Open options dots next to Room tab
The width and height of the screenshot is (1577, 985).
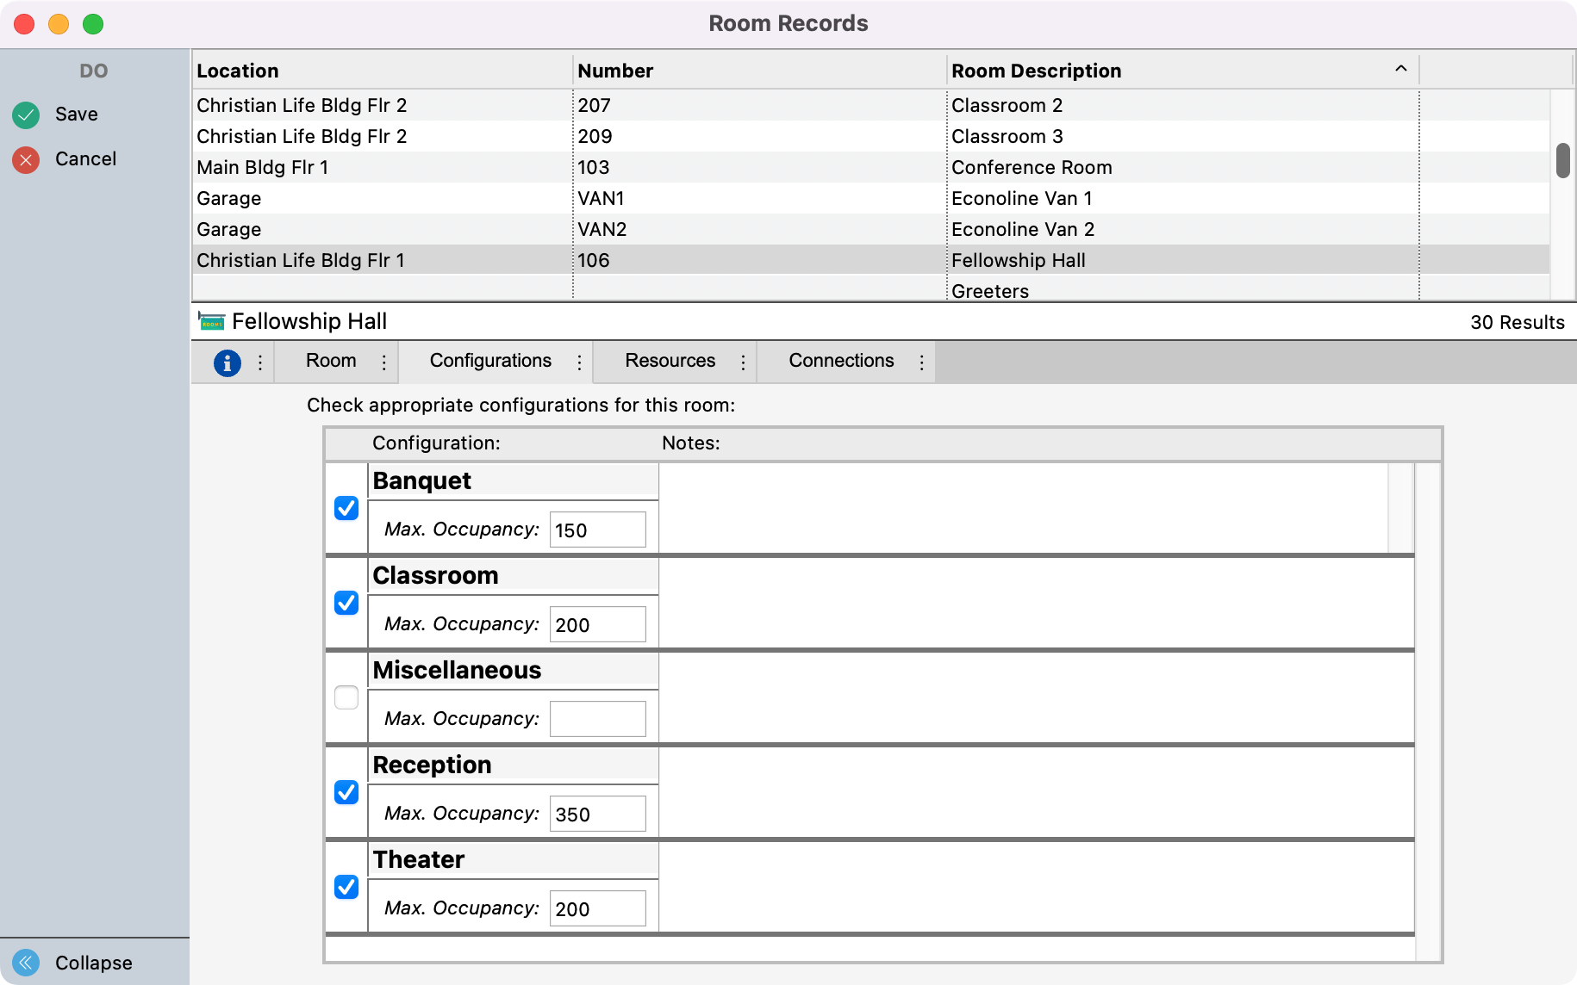[383, 362]
